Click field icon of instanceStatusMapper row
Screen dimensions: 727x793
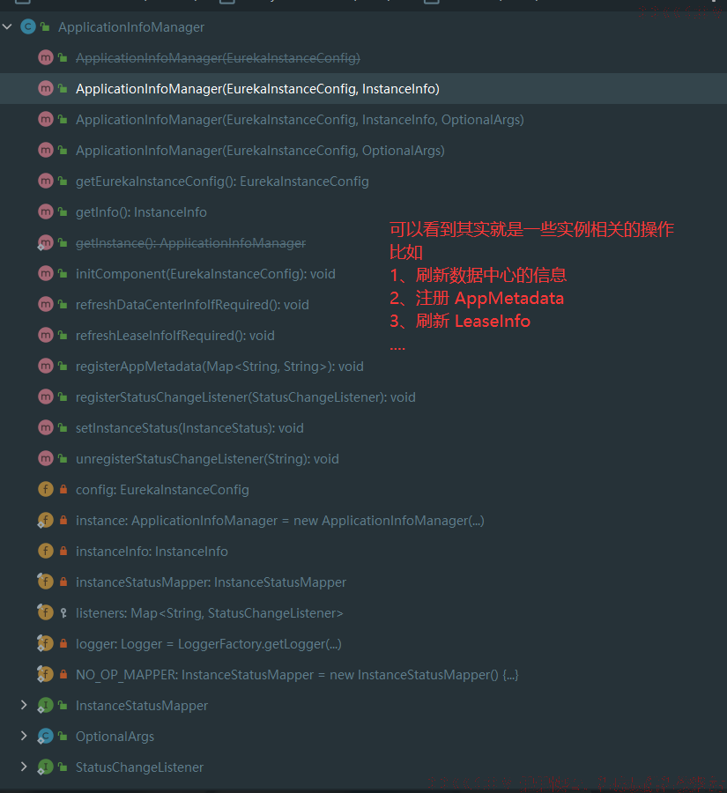[x=46, y=582]
